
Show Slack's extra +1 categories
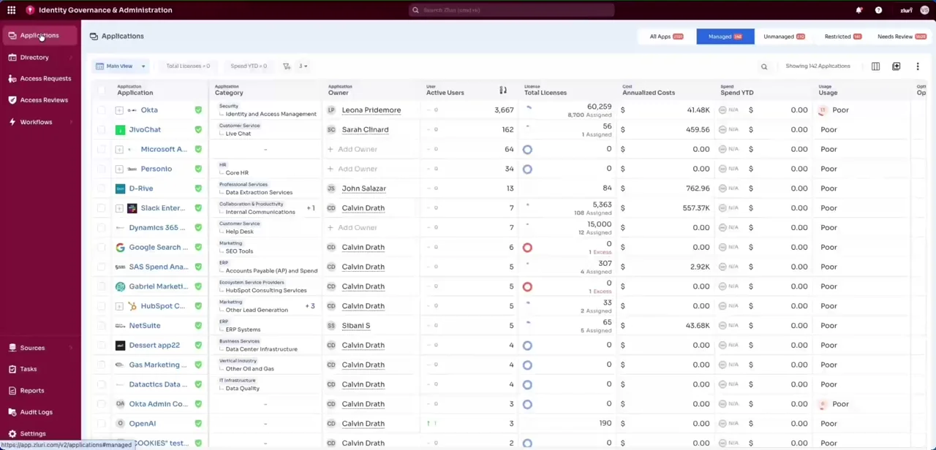point(311,208)
